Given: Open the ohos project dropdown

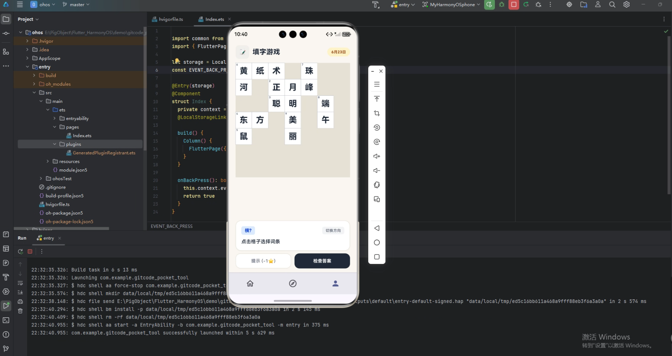Looking at the screenshot, I should 43,4.
